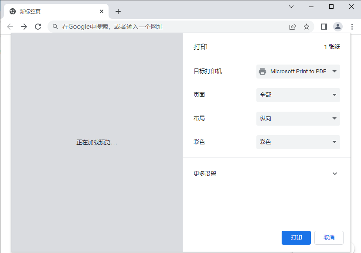Open Chrome three-dot menu
Viewport: 361px width, 253px height.
pos(352,27)
